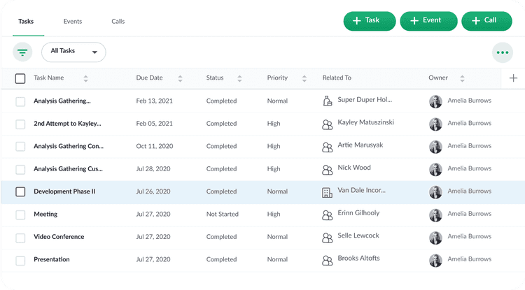
Task: Switch to the Calls tab
Action: (x=118, y=22)
